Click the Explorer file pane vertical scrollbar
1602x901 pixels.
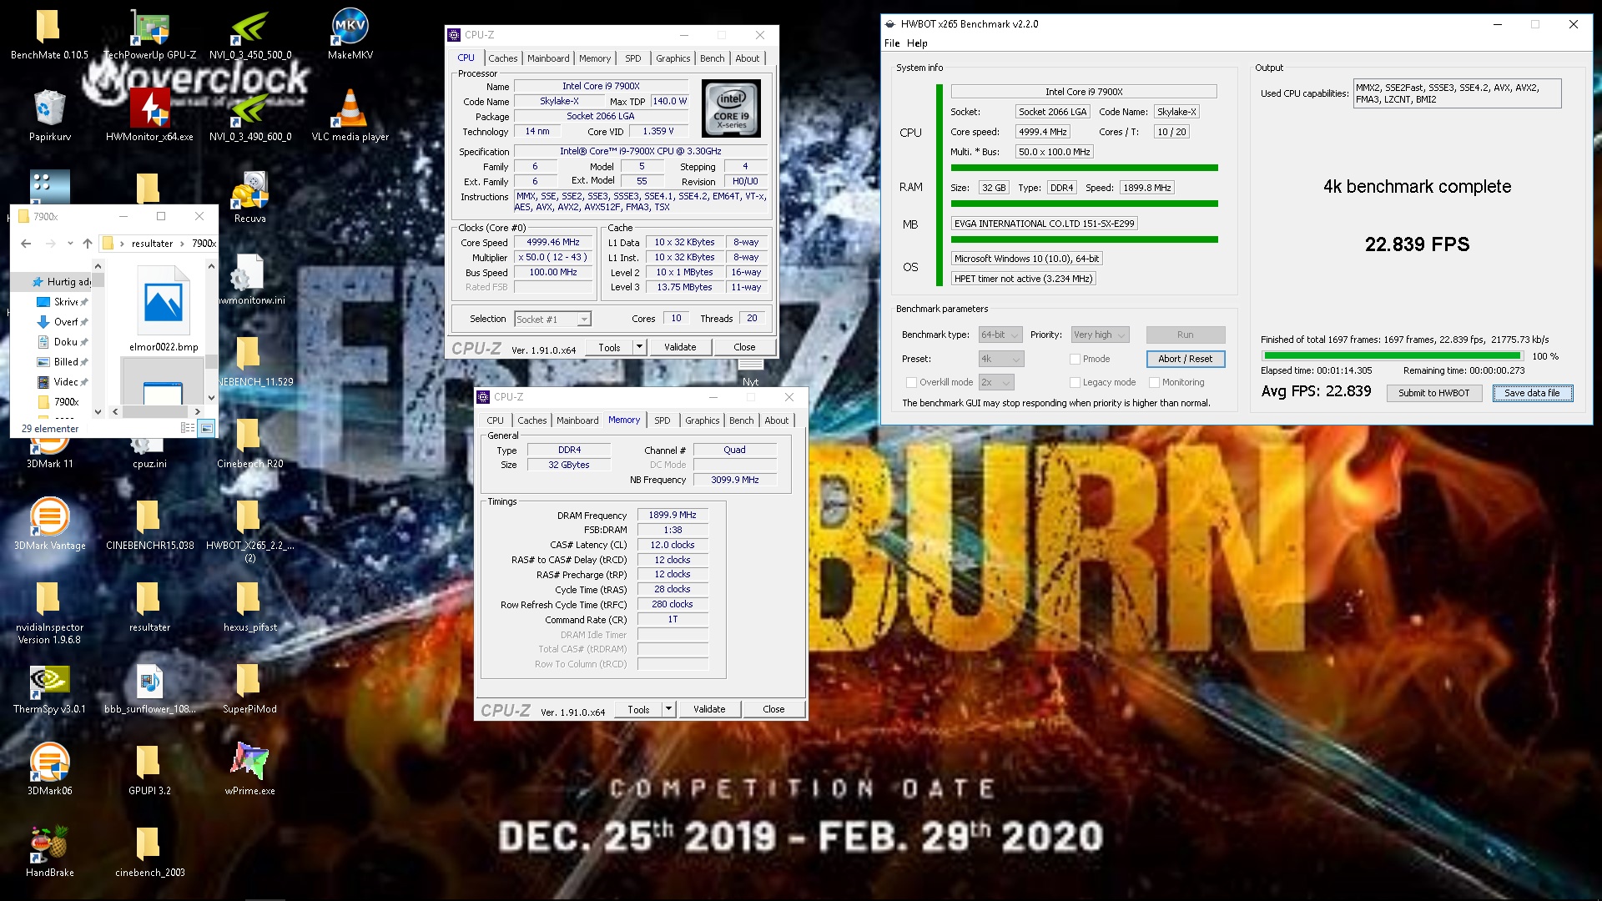[211, 332]
